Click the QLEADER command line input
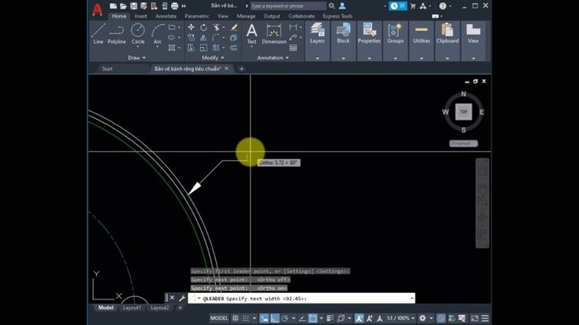579x325 pixels. pyautogui.click(x=301, y=299)
